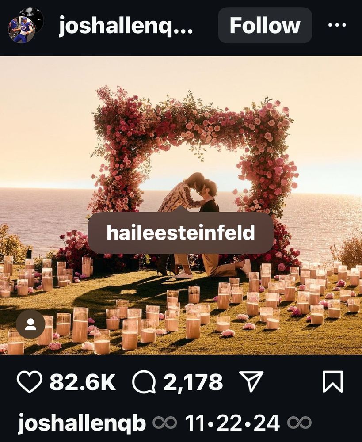The image size is (362, 442).
Task: Tap the first infinity symbol in caption
Action: [x=165, y=423]
